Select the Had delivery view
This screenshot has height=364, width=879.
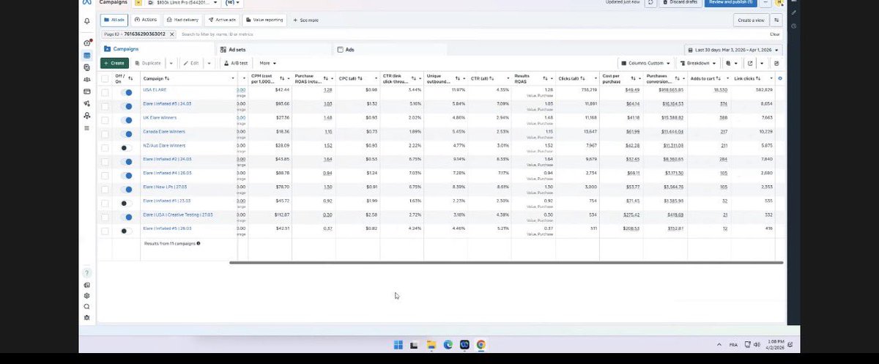[182, 20]
